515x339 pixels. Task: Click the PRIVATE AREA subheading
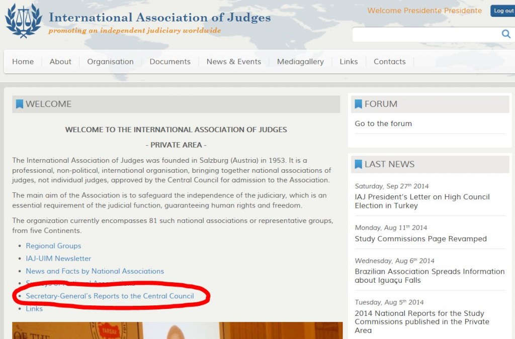tap(176, 145)
